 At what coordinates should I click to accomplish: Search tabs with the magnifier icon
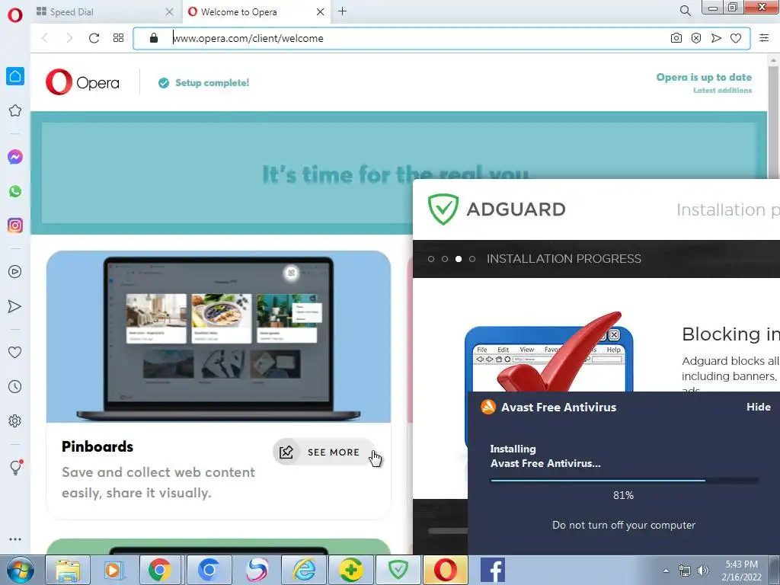coord(685,11)
